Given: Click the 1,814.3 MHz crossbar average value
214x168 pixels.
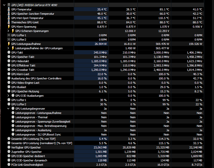Looking at the screenshot, I should 194,70.
